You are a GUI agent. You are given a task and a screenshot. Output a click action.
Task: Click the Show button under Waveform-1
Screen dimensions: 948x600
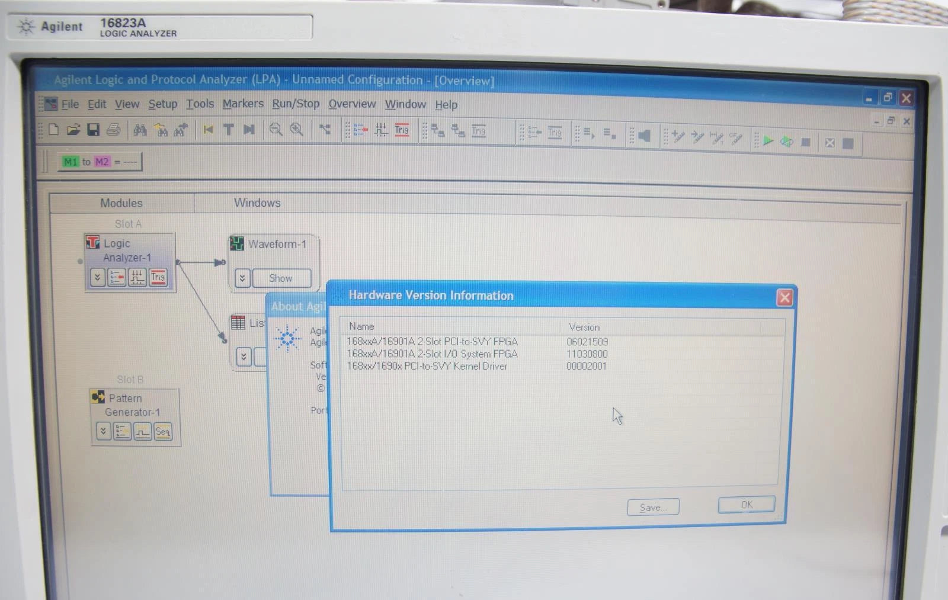pyautogui.click(x=281, y=278)
